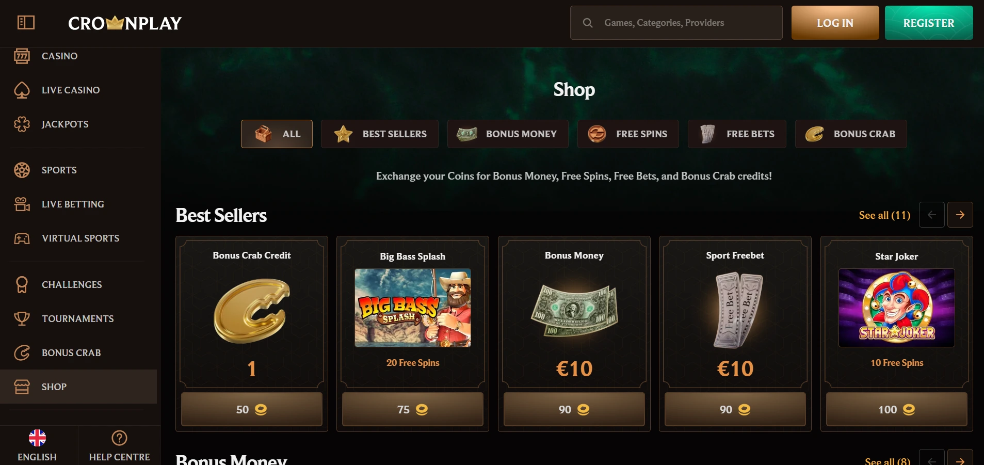Open the Big Bass Splash thumbnail

(413, 308)
